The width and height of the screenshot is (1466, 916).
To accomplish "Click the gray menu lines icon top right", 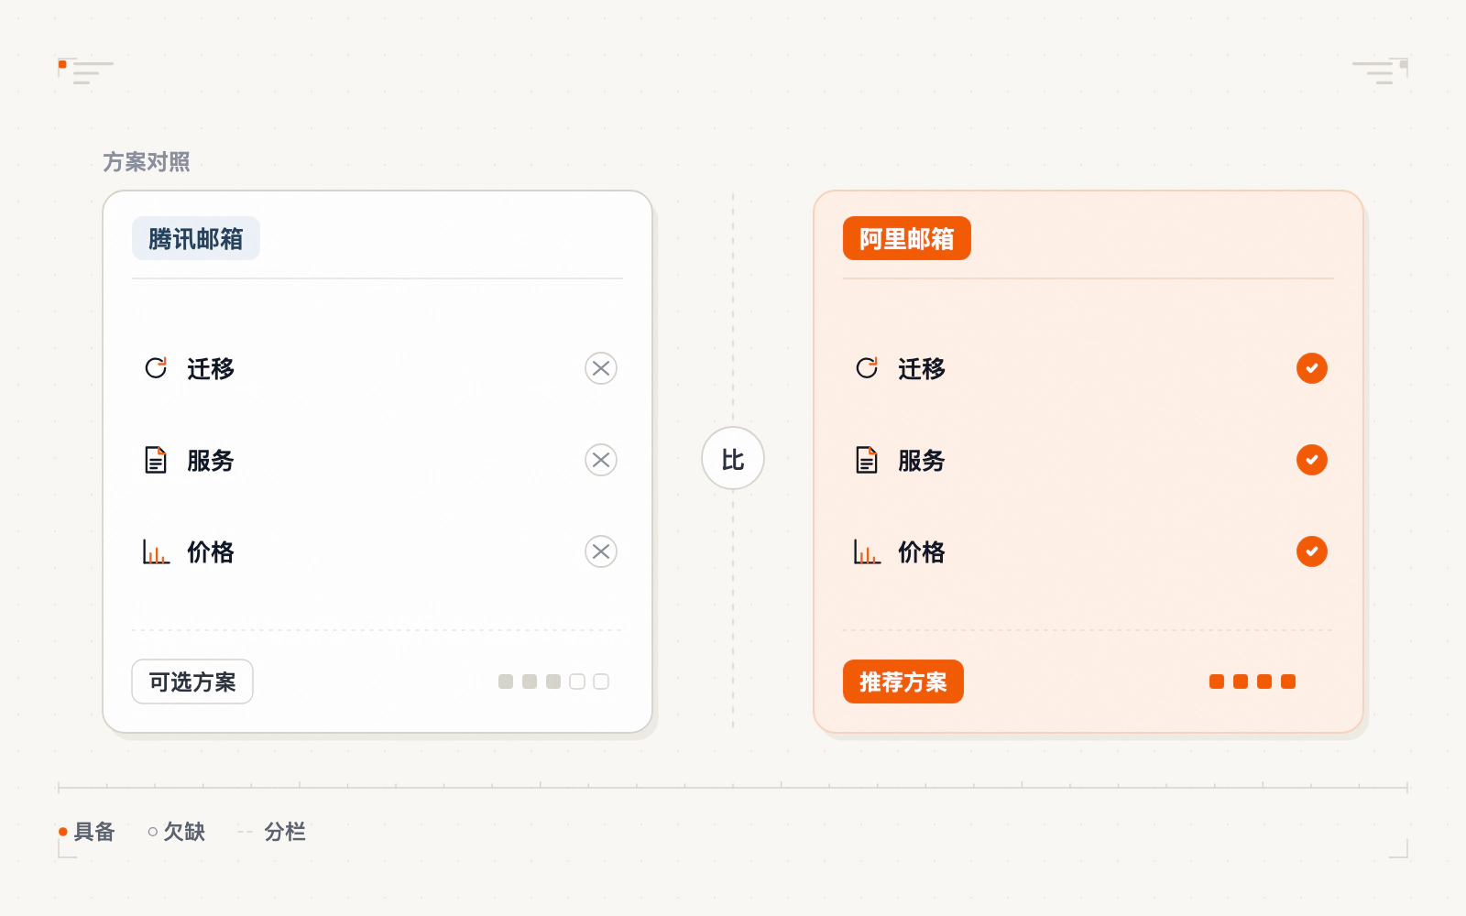I will tap(1380, 71).
